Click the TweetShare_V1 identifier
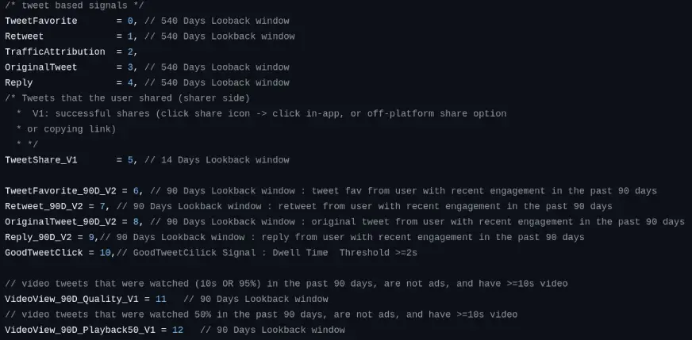Viewport: 692px width, 340px height. coord(41,159)
